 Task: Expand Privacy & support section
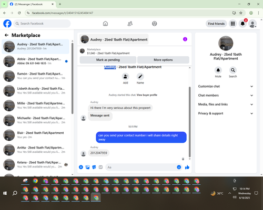[226, 113]
